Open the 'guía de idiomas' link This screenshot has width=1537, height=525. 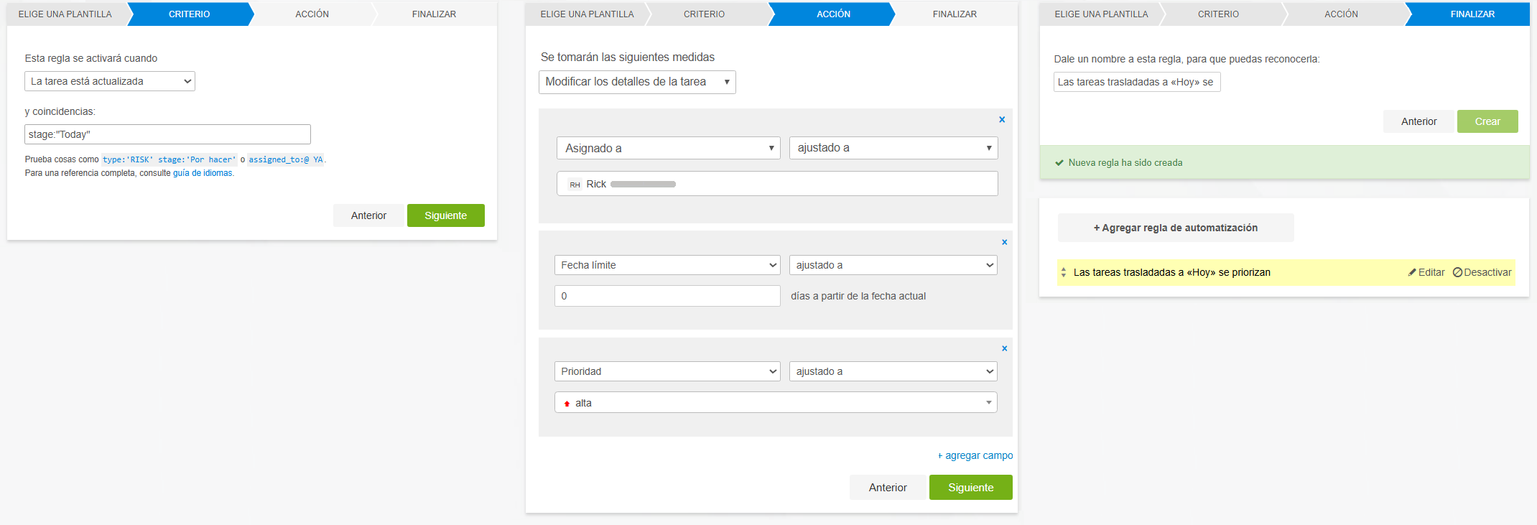tap(203, 173)
